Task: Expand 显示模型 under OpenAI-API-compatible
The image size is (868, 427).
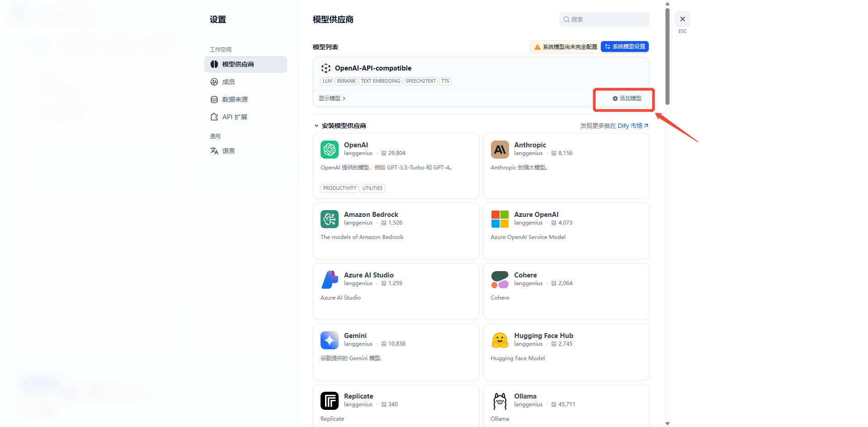Action: [x=332, y=99]
